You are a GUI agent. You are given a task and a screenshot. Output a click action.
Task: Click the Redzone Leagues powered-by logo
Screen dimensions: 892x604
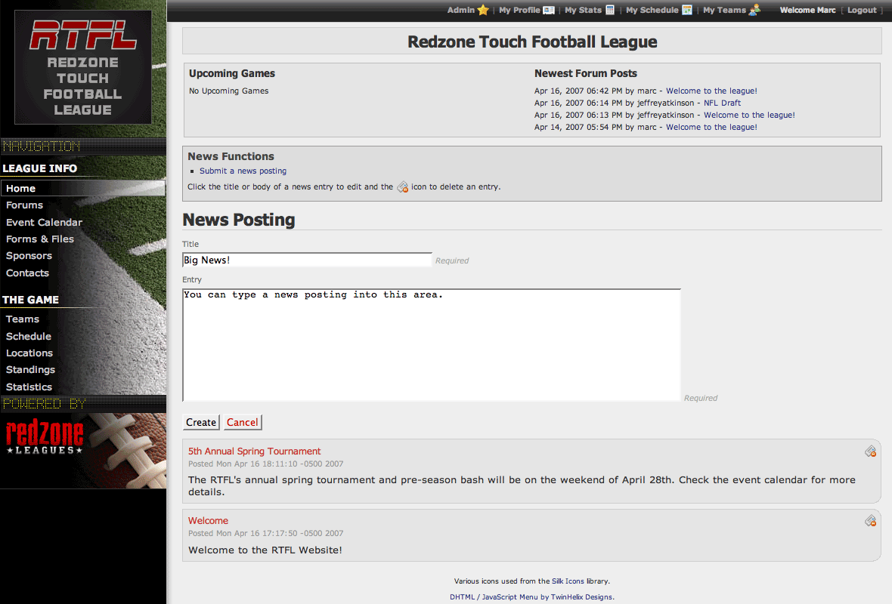(45, 438)
